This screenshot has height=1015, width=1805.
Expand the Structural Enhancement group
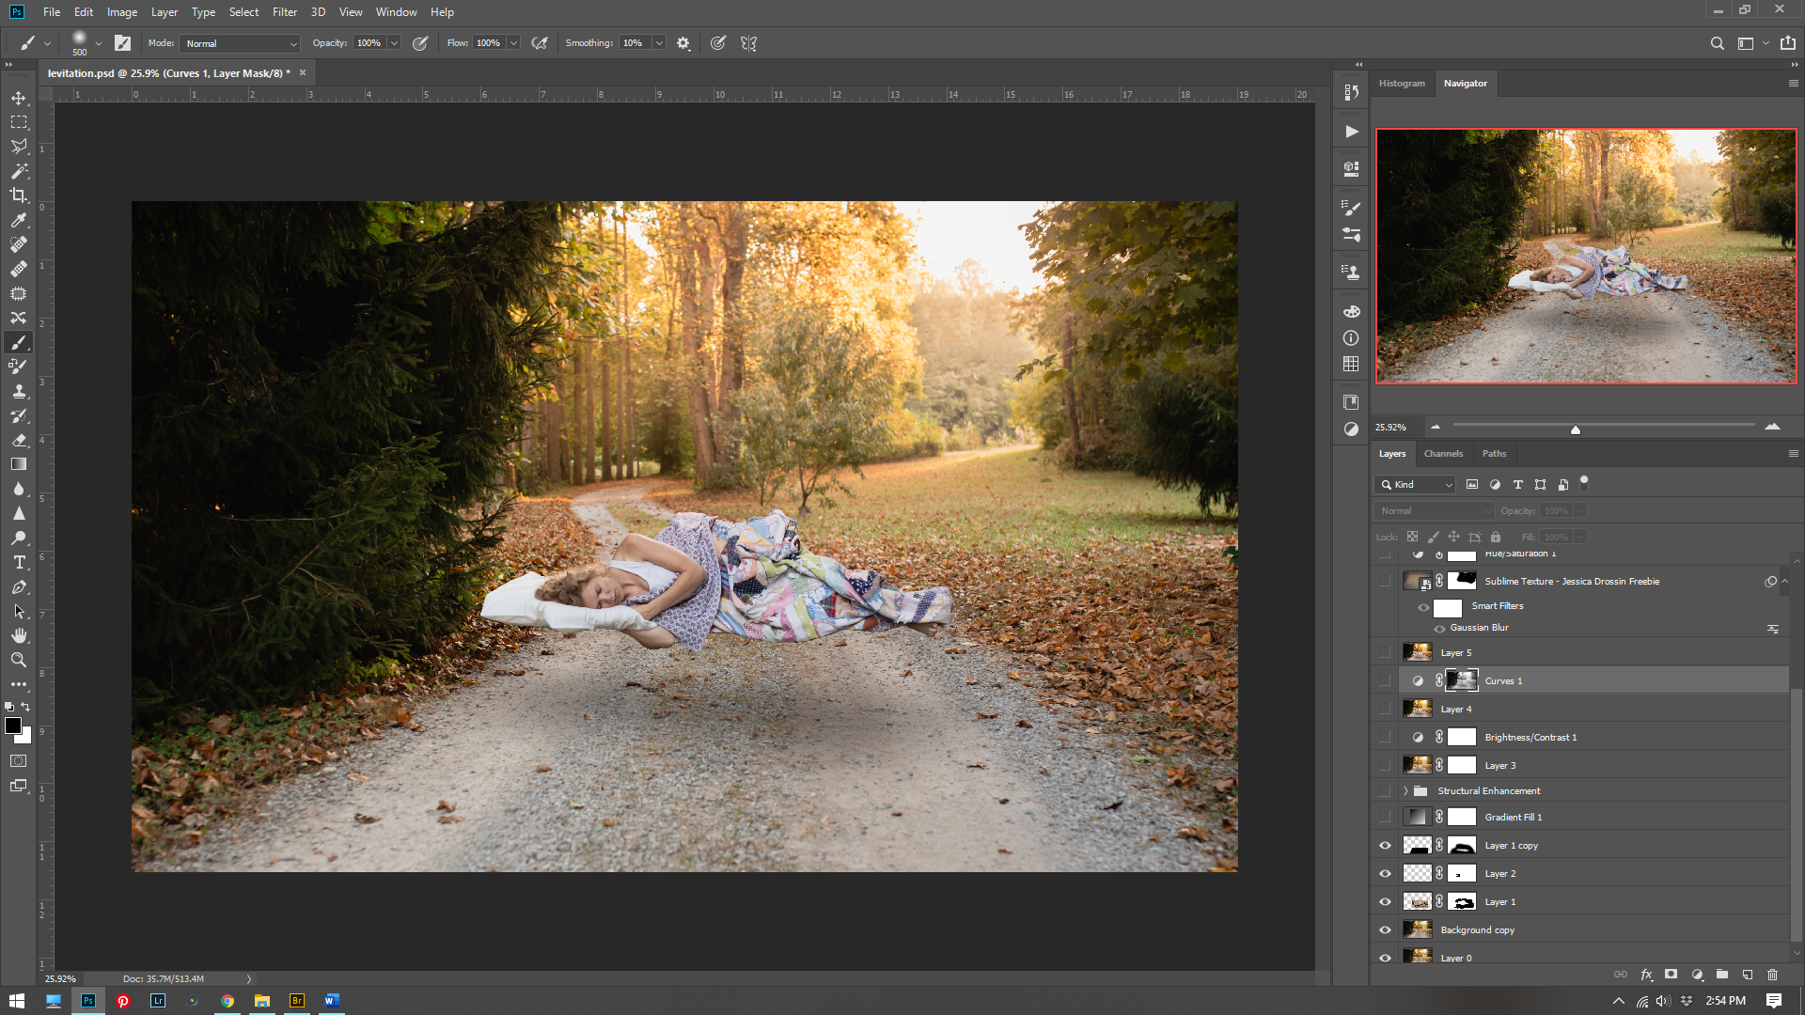coord(1405,791)
